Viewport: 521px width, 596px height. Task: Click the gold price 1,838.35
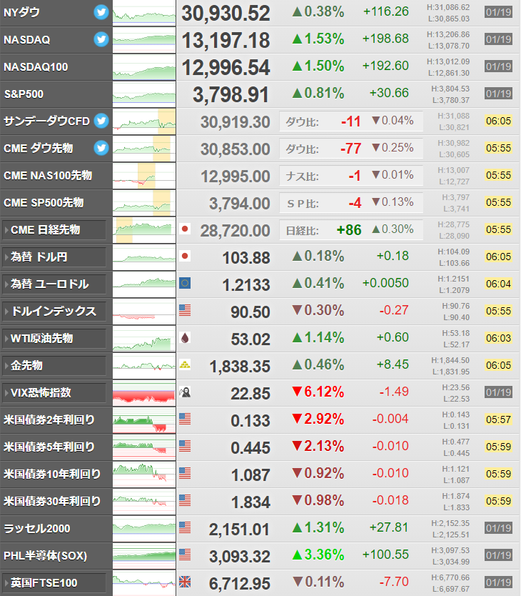pyautogui.click(x=240, y=367)
